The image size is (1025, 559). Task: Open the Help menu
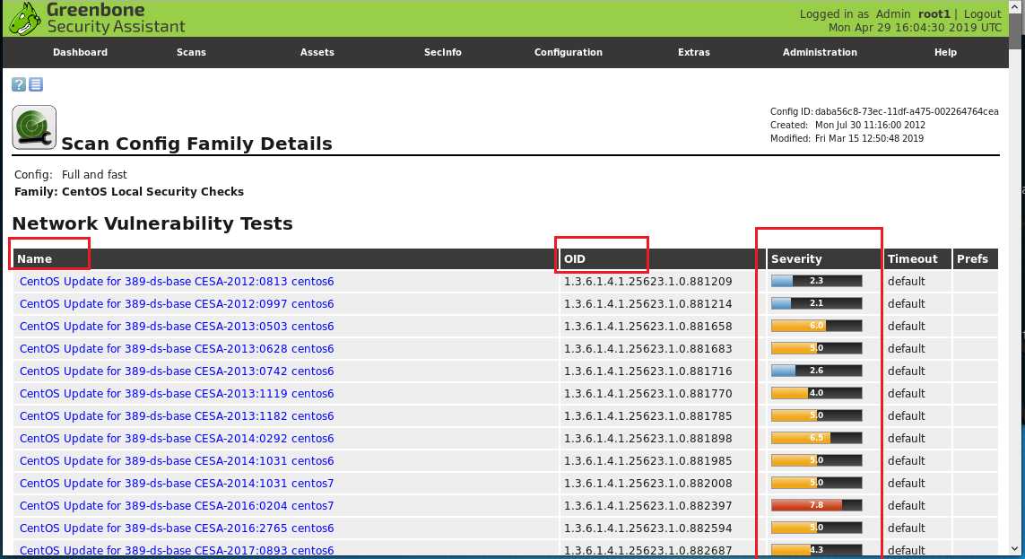point(945,52)
